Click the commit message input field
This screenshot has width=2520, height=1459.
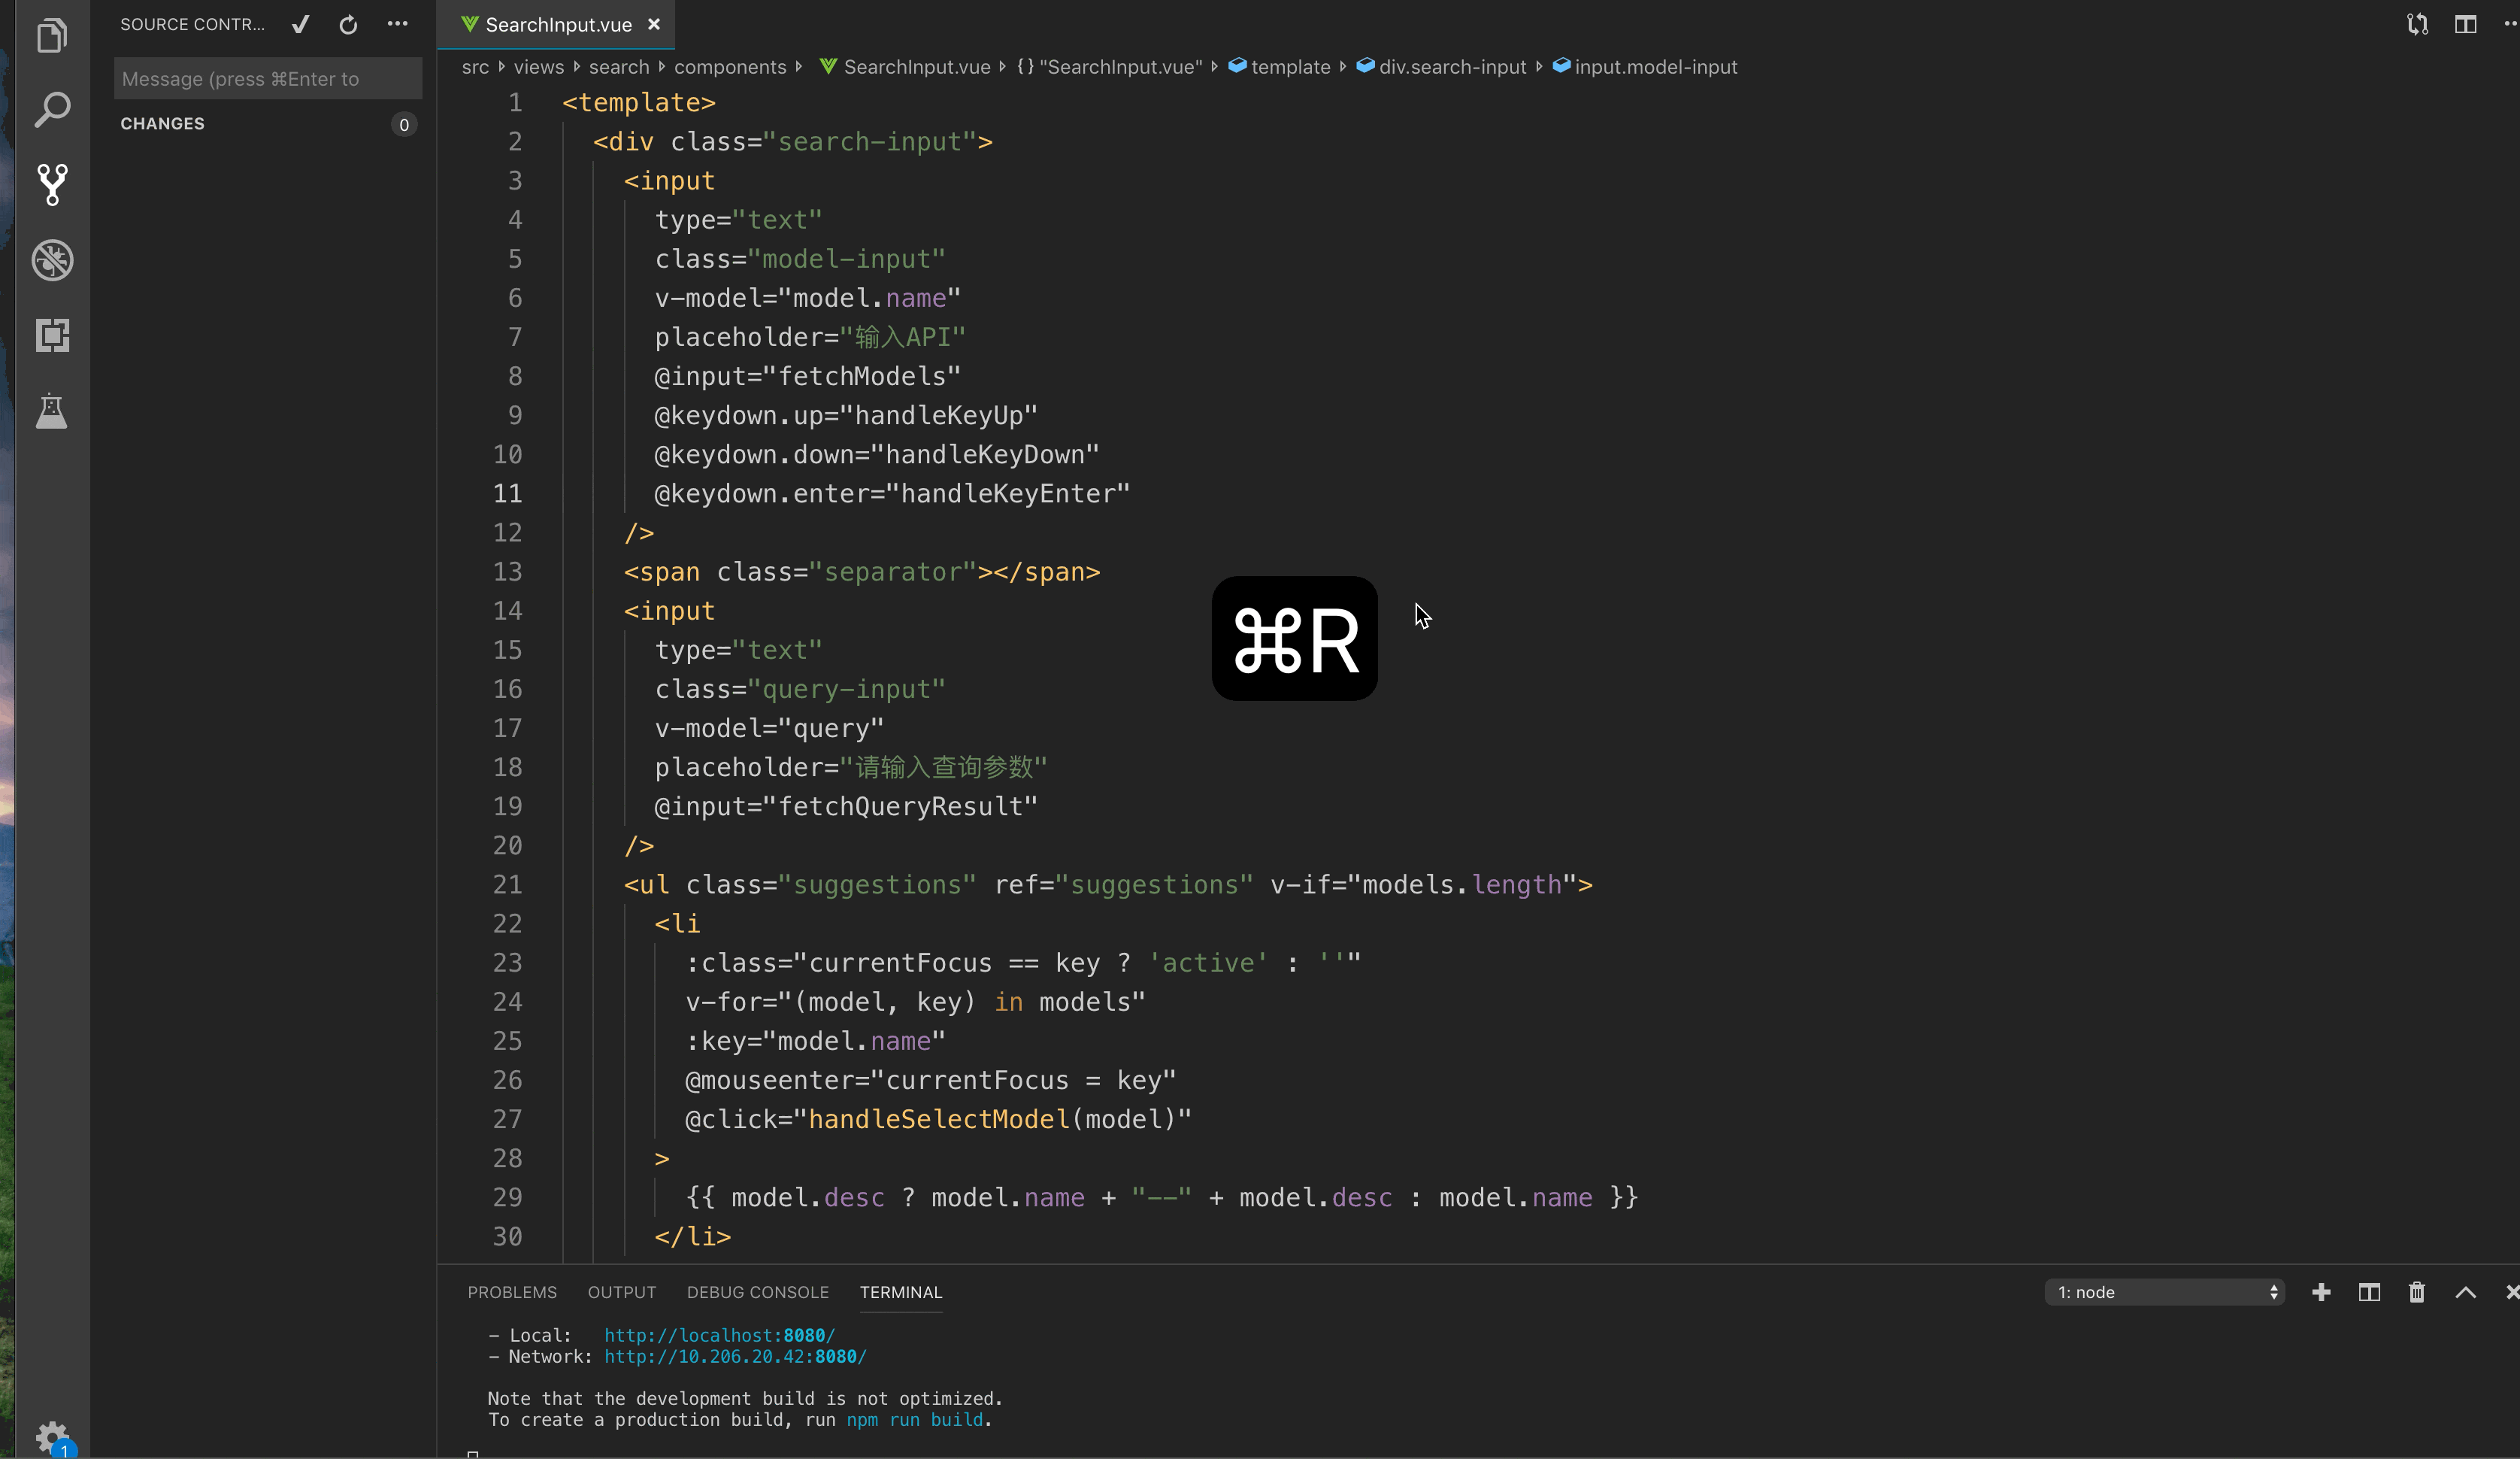tap(267, 79)
